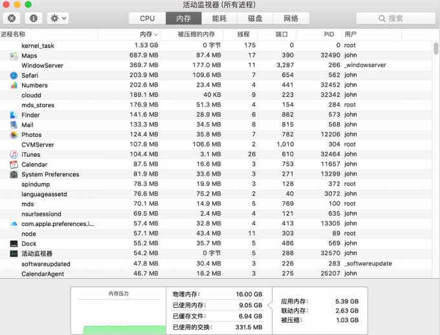Select the kernel_task process row
Image resolution: width=440 pixels, height=335 pixels.
point(215,45)
